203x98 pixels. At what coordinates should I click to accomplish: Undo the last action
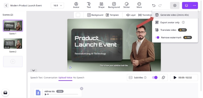pyautogui.click(x=154, y=6)
